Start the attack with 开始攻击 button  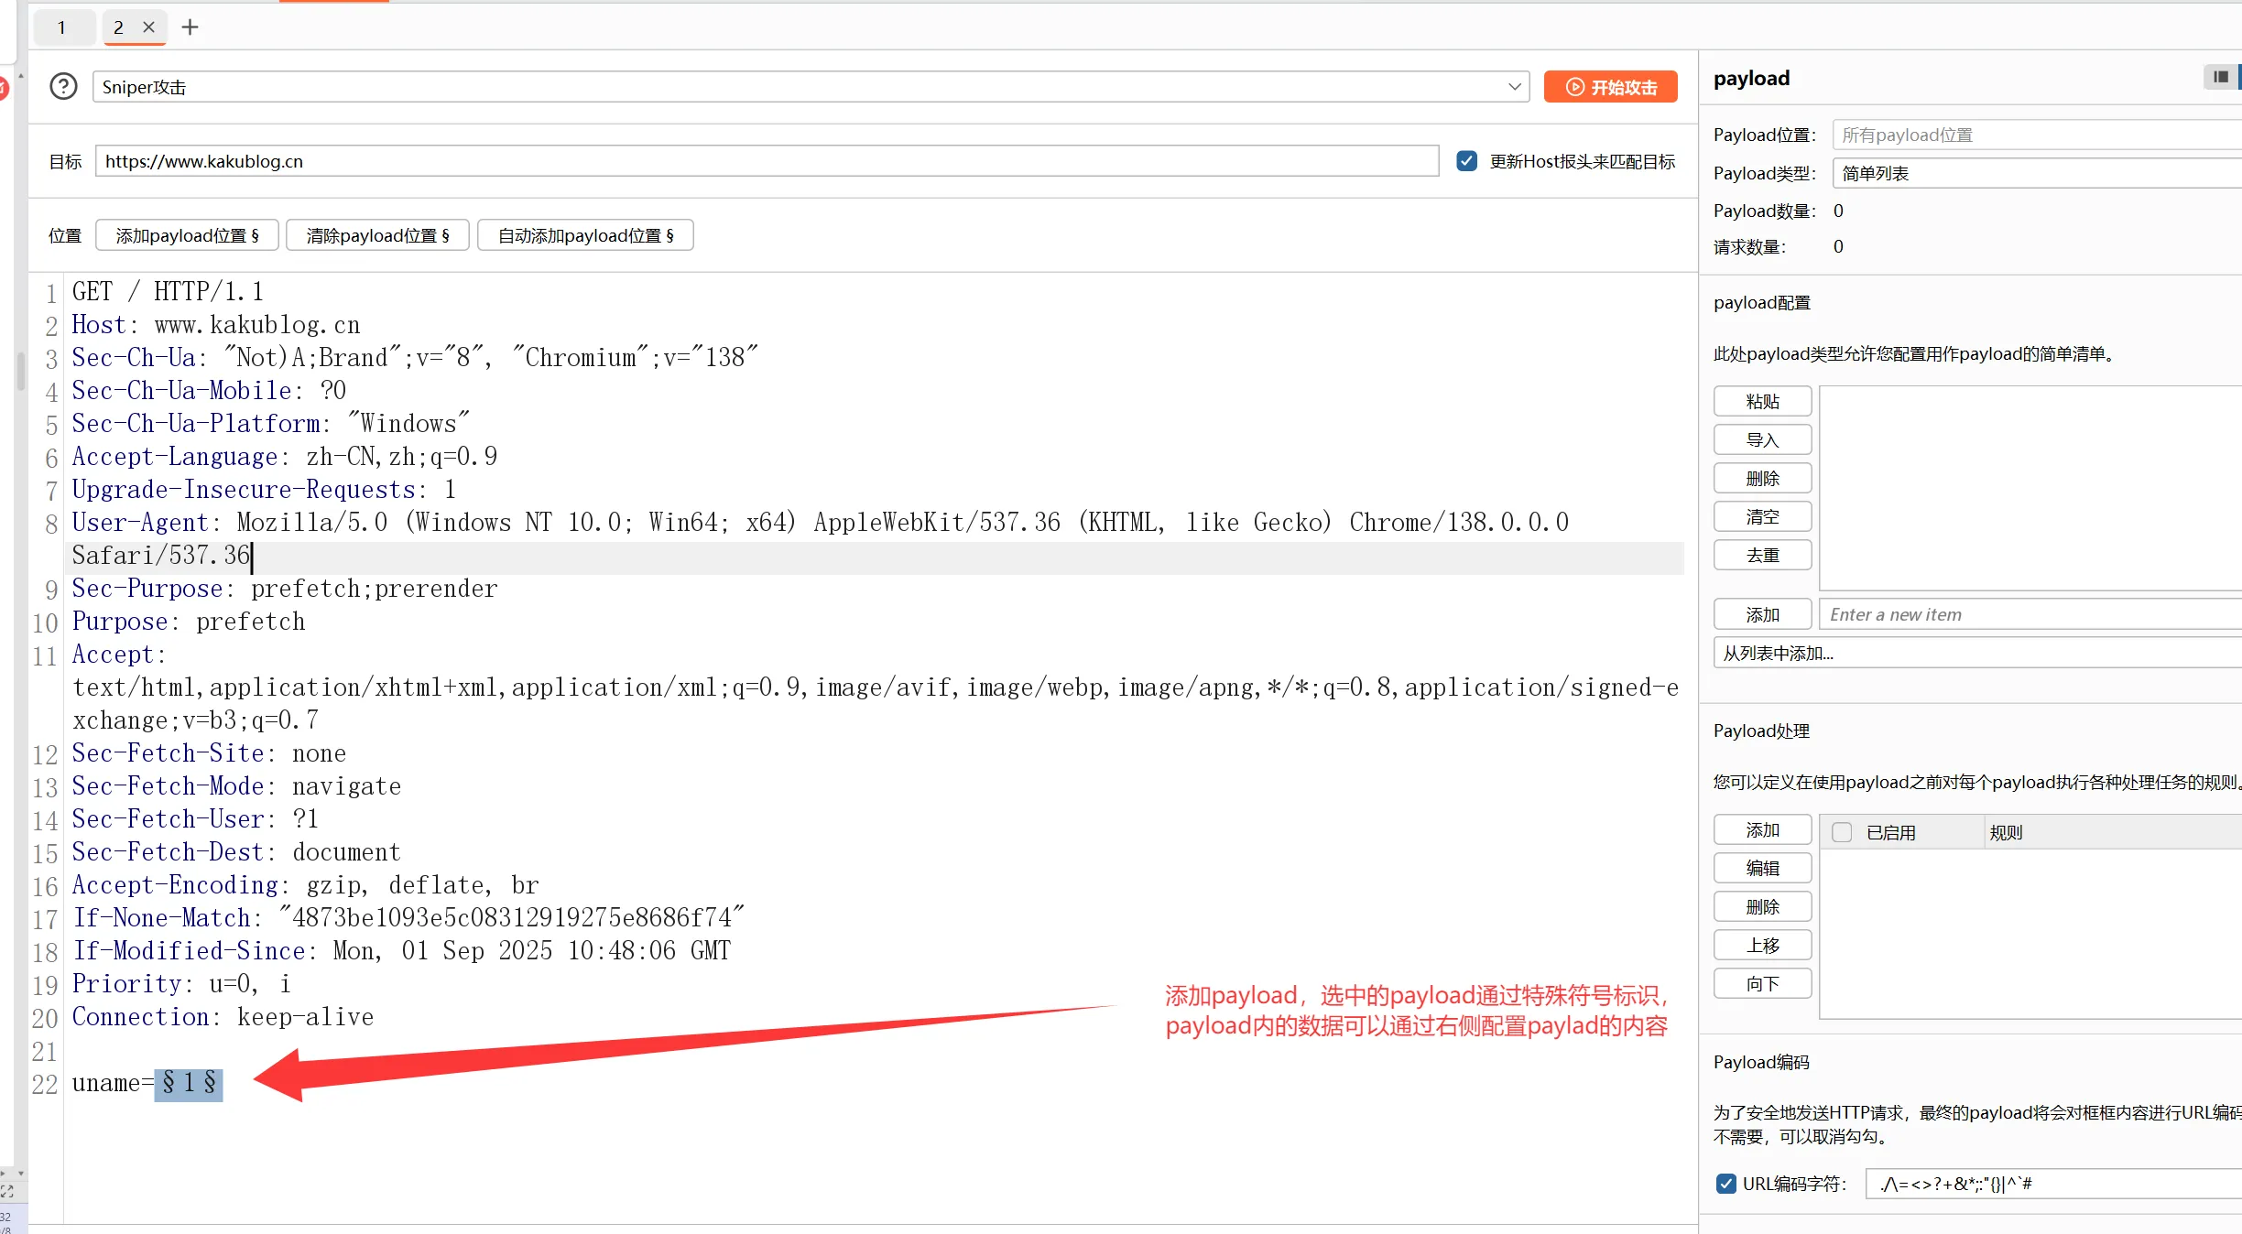(1610, 87)
